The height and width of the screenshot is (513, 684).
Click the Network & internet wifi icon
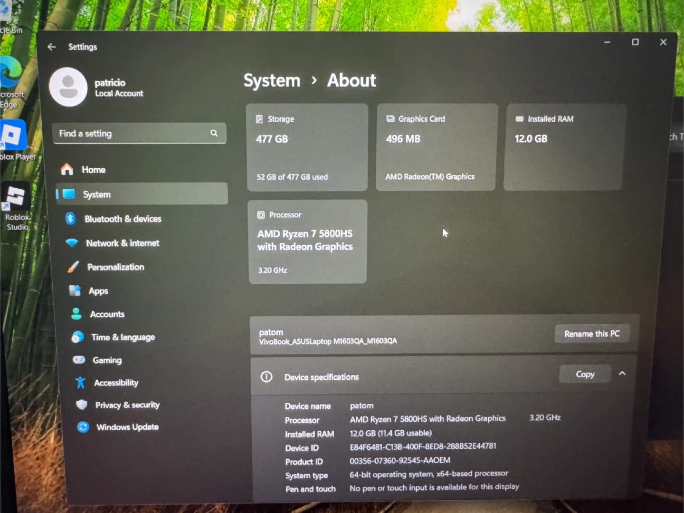click(x=72, y=242)
